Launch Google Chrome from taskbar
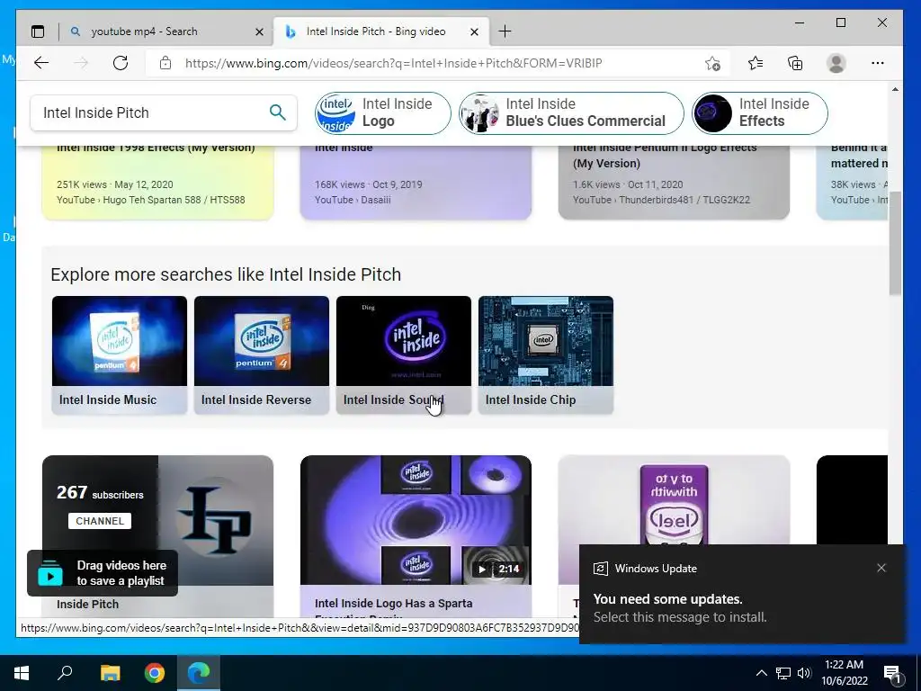The width and height of the screenshot is (921, 691). (x=155, y=673)
